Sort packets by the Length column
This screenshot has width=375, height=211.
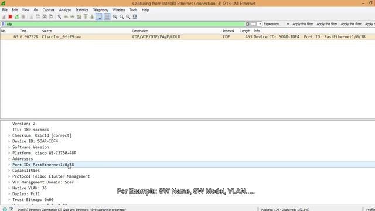coord(245,31)
